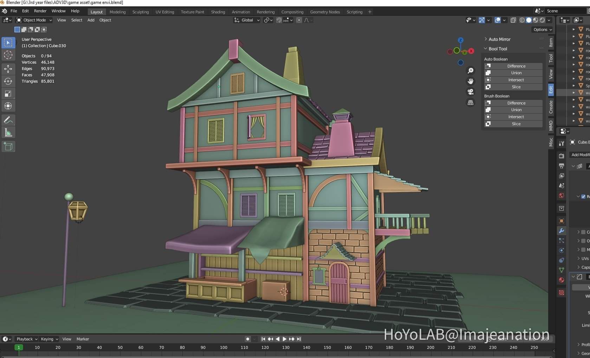Screen dimensions: 590x358
Task: Select the Move tool in the toolbar
Action: pyautogui.click(x=8, y=69)
